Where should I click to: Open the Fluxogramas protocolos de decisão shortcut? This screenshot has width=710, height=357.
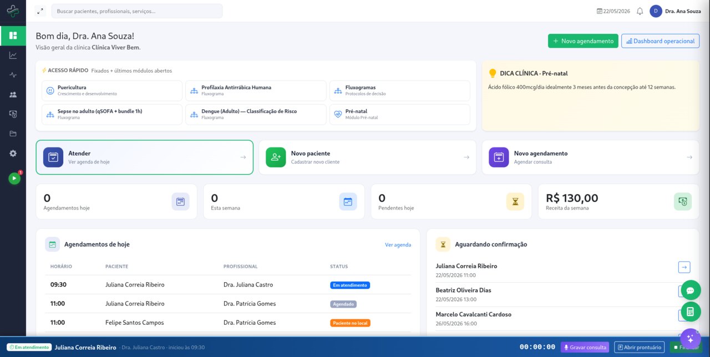[x=399, y=90]
